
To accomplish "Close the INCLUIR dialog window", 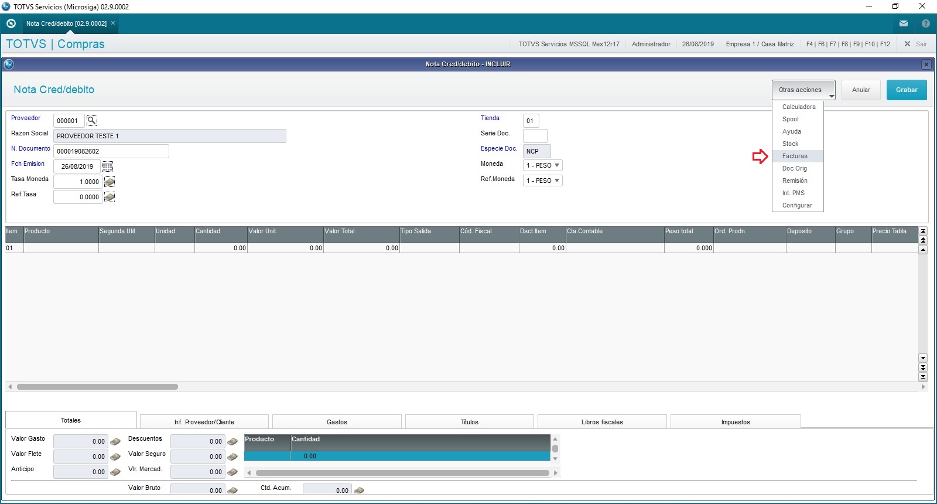I will click(926, 64).
